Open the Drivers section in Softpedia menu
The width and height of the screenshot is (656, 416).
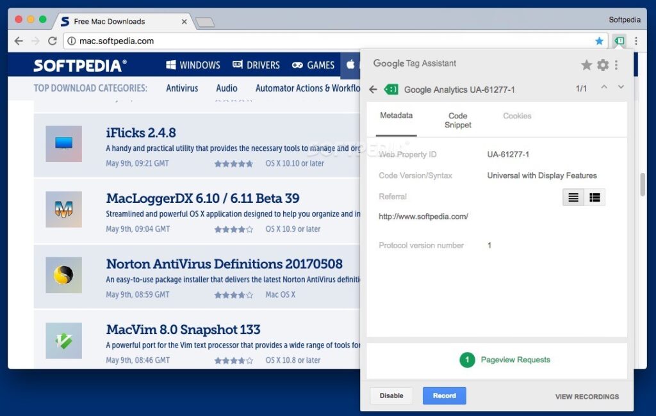pos(256,65)
